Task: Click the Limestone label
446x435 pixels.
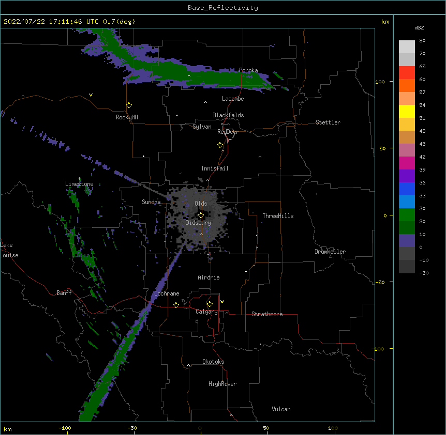Action: 79,184
